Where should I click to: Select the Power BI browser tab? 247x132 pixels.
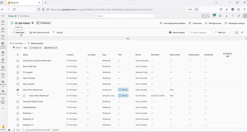point(24,3)
